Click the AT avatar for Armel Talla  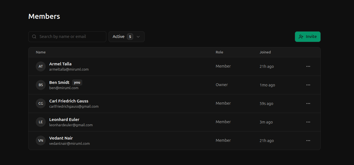[41, 66]
